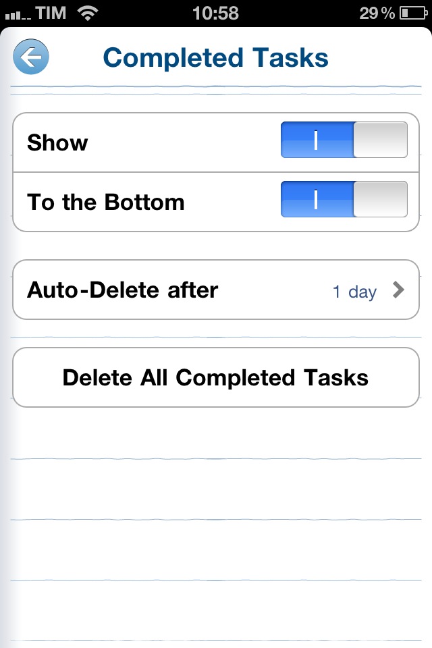Tap the 29% battery percentage
Screen dimensions: 432x648
coord(377,13)
